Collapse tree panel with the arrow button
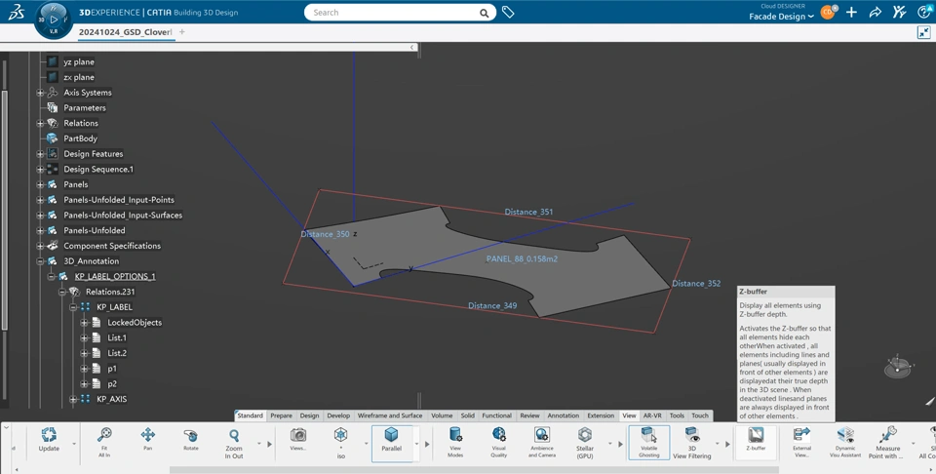This screenshot has height=474, width=936. pos(411,47)
